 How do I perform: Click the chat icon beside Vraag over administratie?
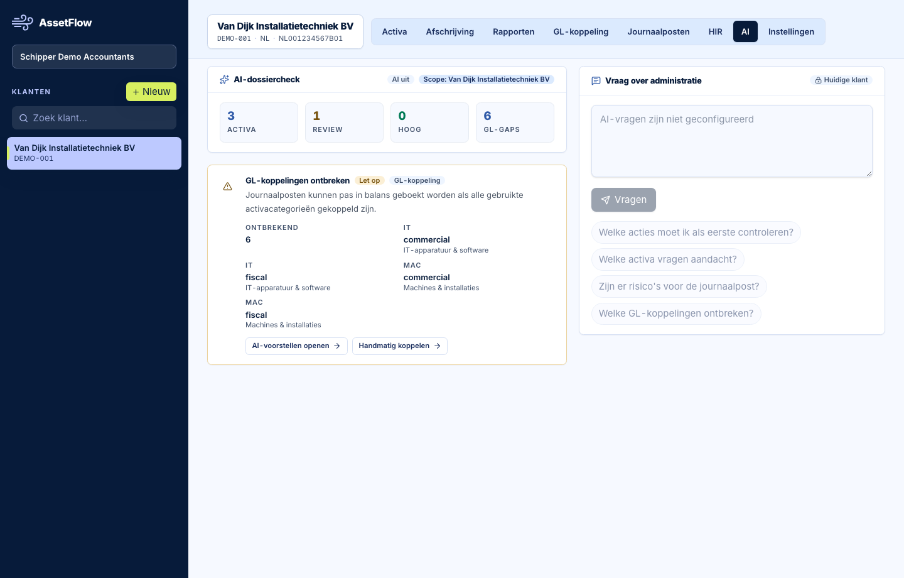click(596, 81)
